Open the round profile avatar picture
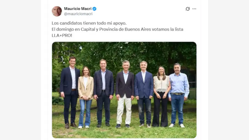The width and height of the screenshot is (249, 140). tap(57, 11)
